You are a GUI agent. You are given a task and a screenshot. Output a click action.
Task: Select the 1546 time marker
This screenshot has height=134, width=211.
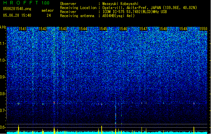tap(123, 29)
